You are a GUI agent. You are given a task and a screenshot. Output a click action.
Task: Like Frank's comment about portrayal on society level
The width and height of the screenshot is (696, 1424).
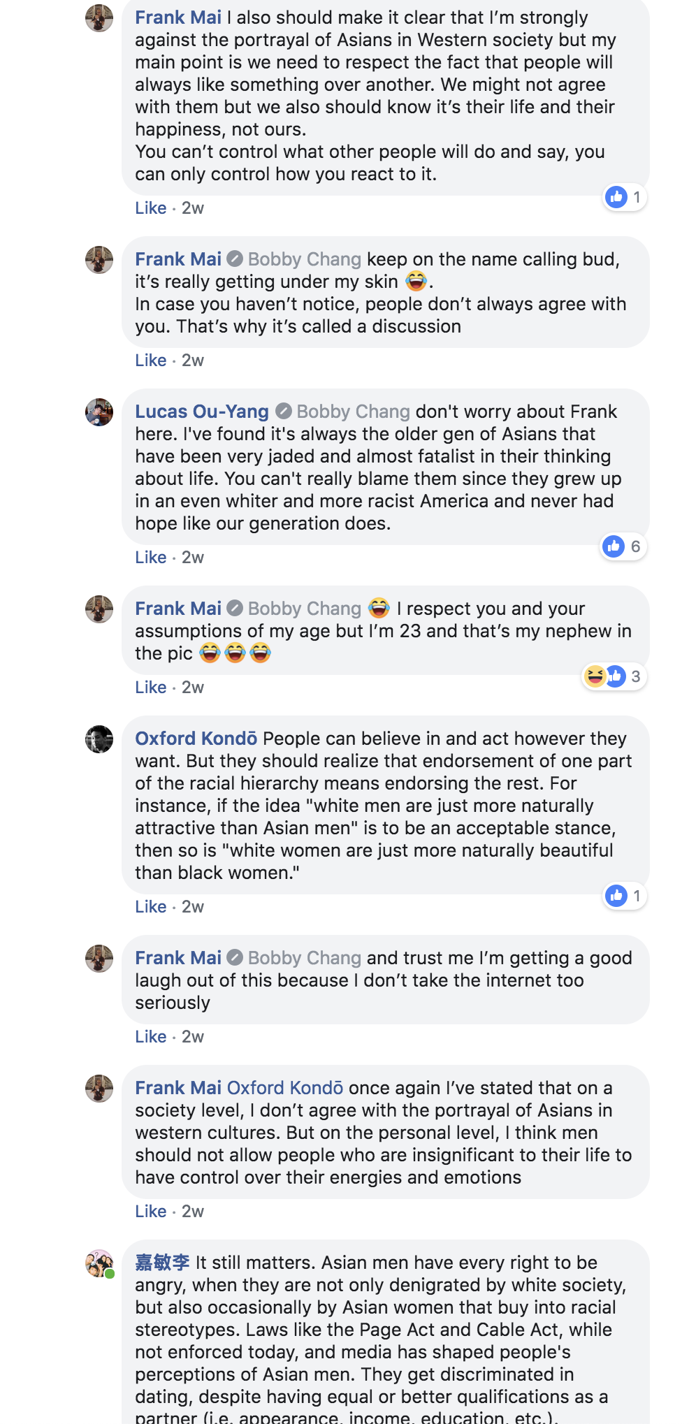150,1211
